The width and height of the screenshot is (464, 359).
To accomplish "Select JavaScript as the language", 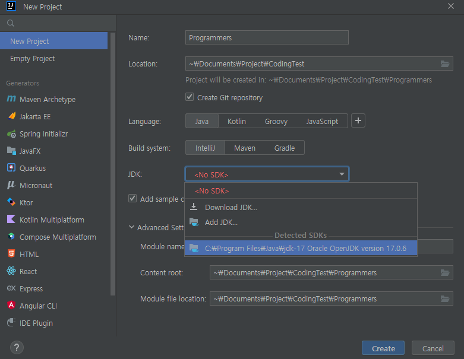I will point(322,121).
